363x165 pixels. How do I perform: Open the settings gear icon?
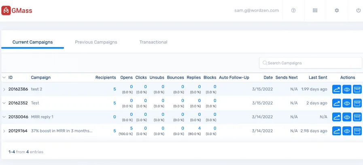[337, 10]
